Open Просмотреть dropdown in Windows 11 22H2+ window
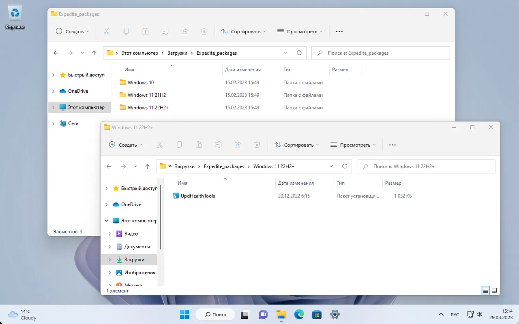The image size is (519, 324). [353, 145]
